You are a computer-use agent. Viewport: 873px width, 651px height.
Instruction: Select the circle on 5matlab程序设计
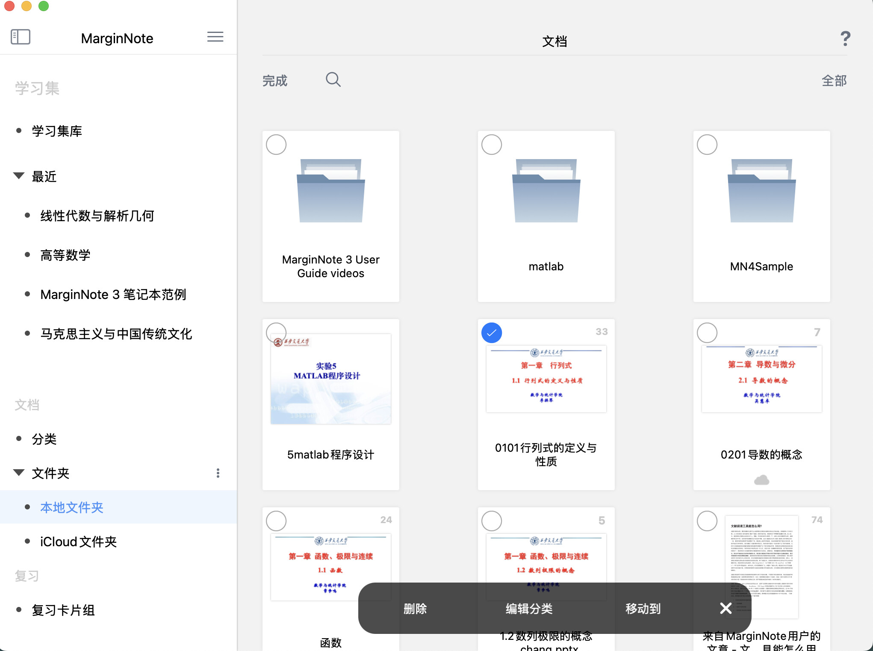click(276, 333)
